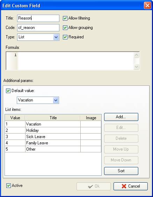The image size is (153, 197).
Task: Click the Add... button
Action: pyautogui.click(x=121, y=117)
